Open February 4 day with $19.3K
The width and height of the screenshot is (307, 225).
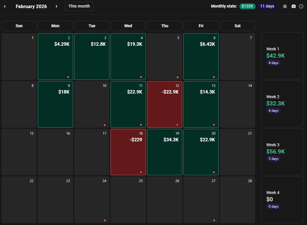pyautogui.click(x=128, y=56)
